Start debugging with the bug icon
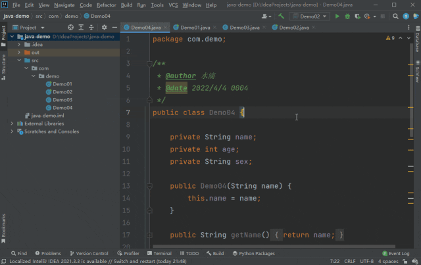 pyautogui.click(x=347, y=16)
